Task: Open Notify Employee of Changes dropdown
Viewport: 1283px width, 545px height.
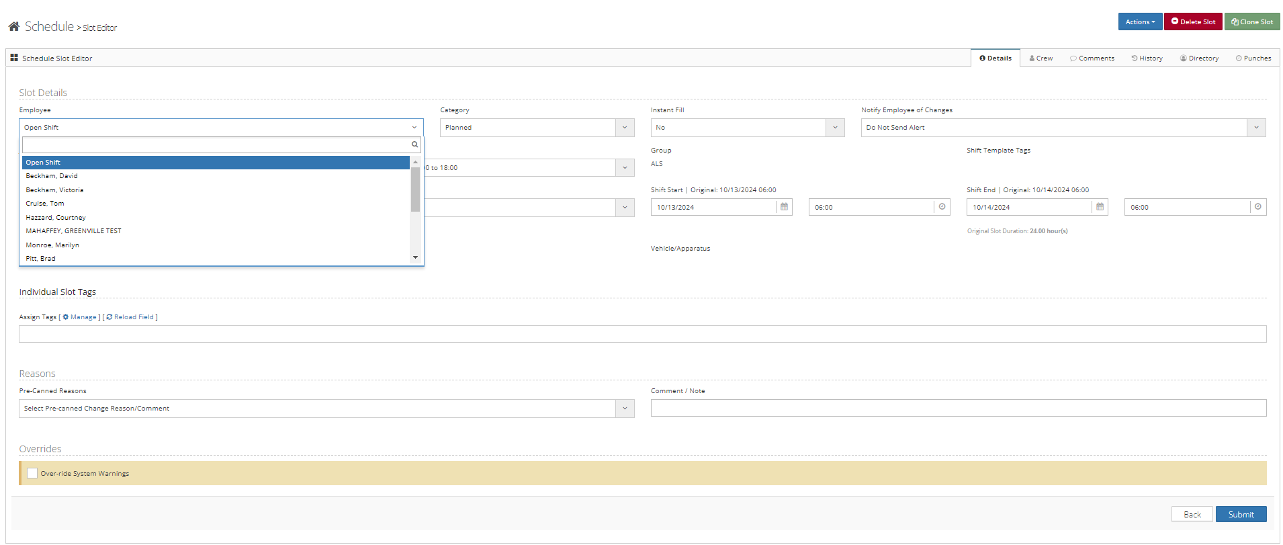Action: tap(1255, 128)
